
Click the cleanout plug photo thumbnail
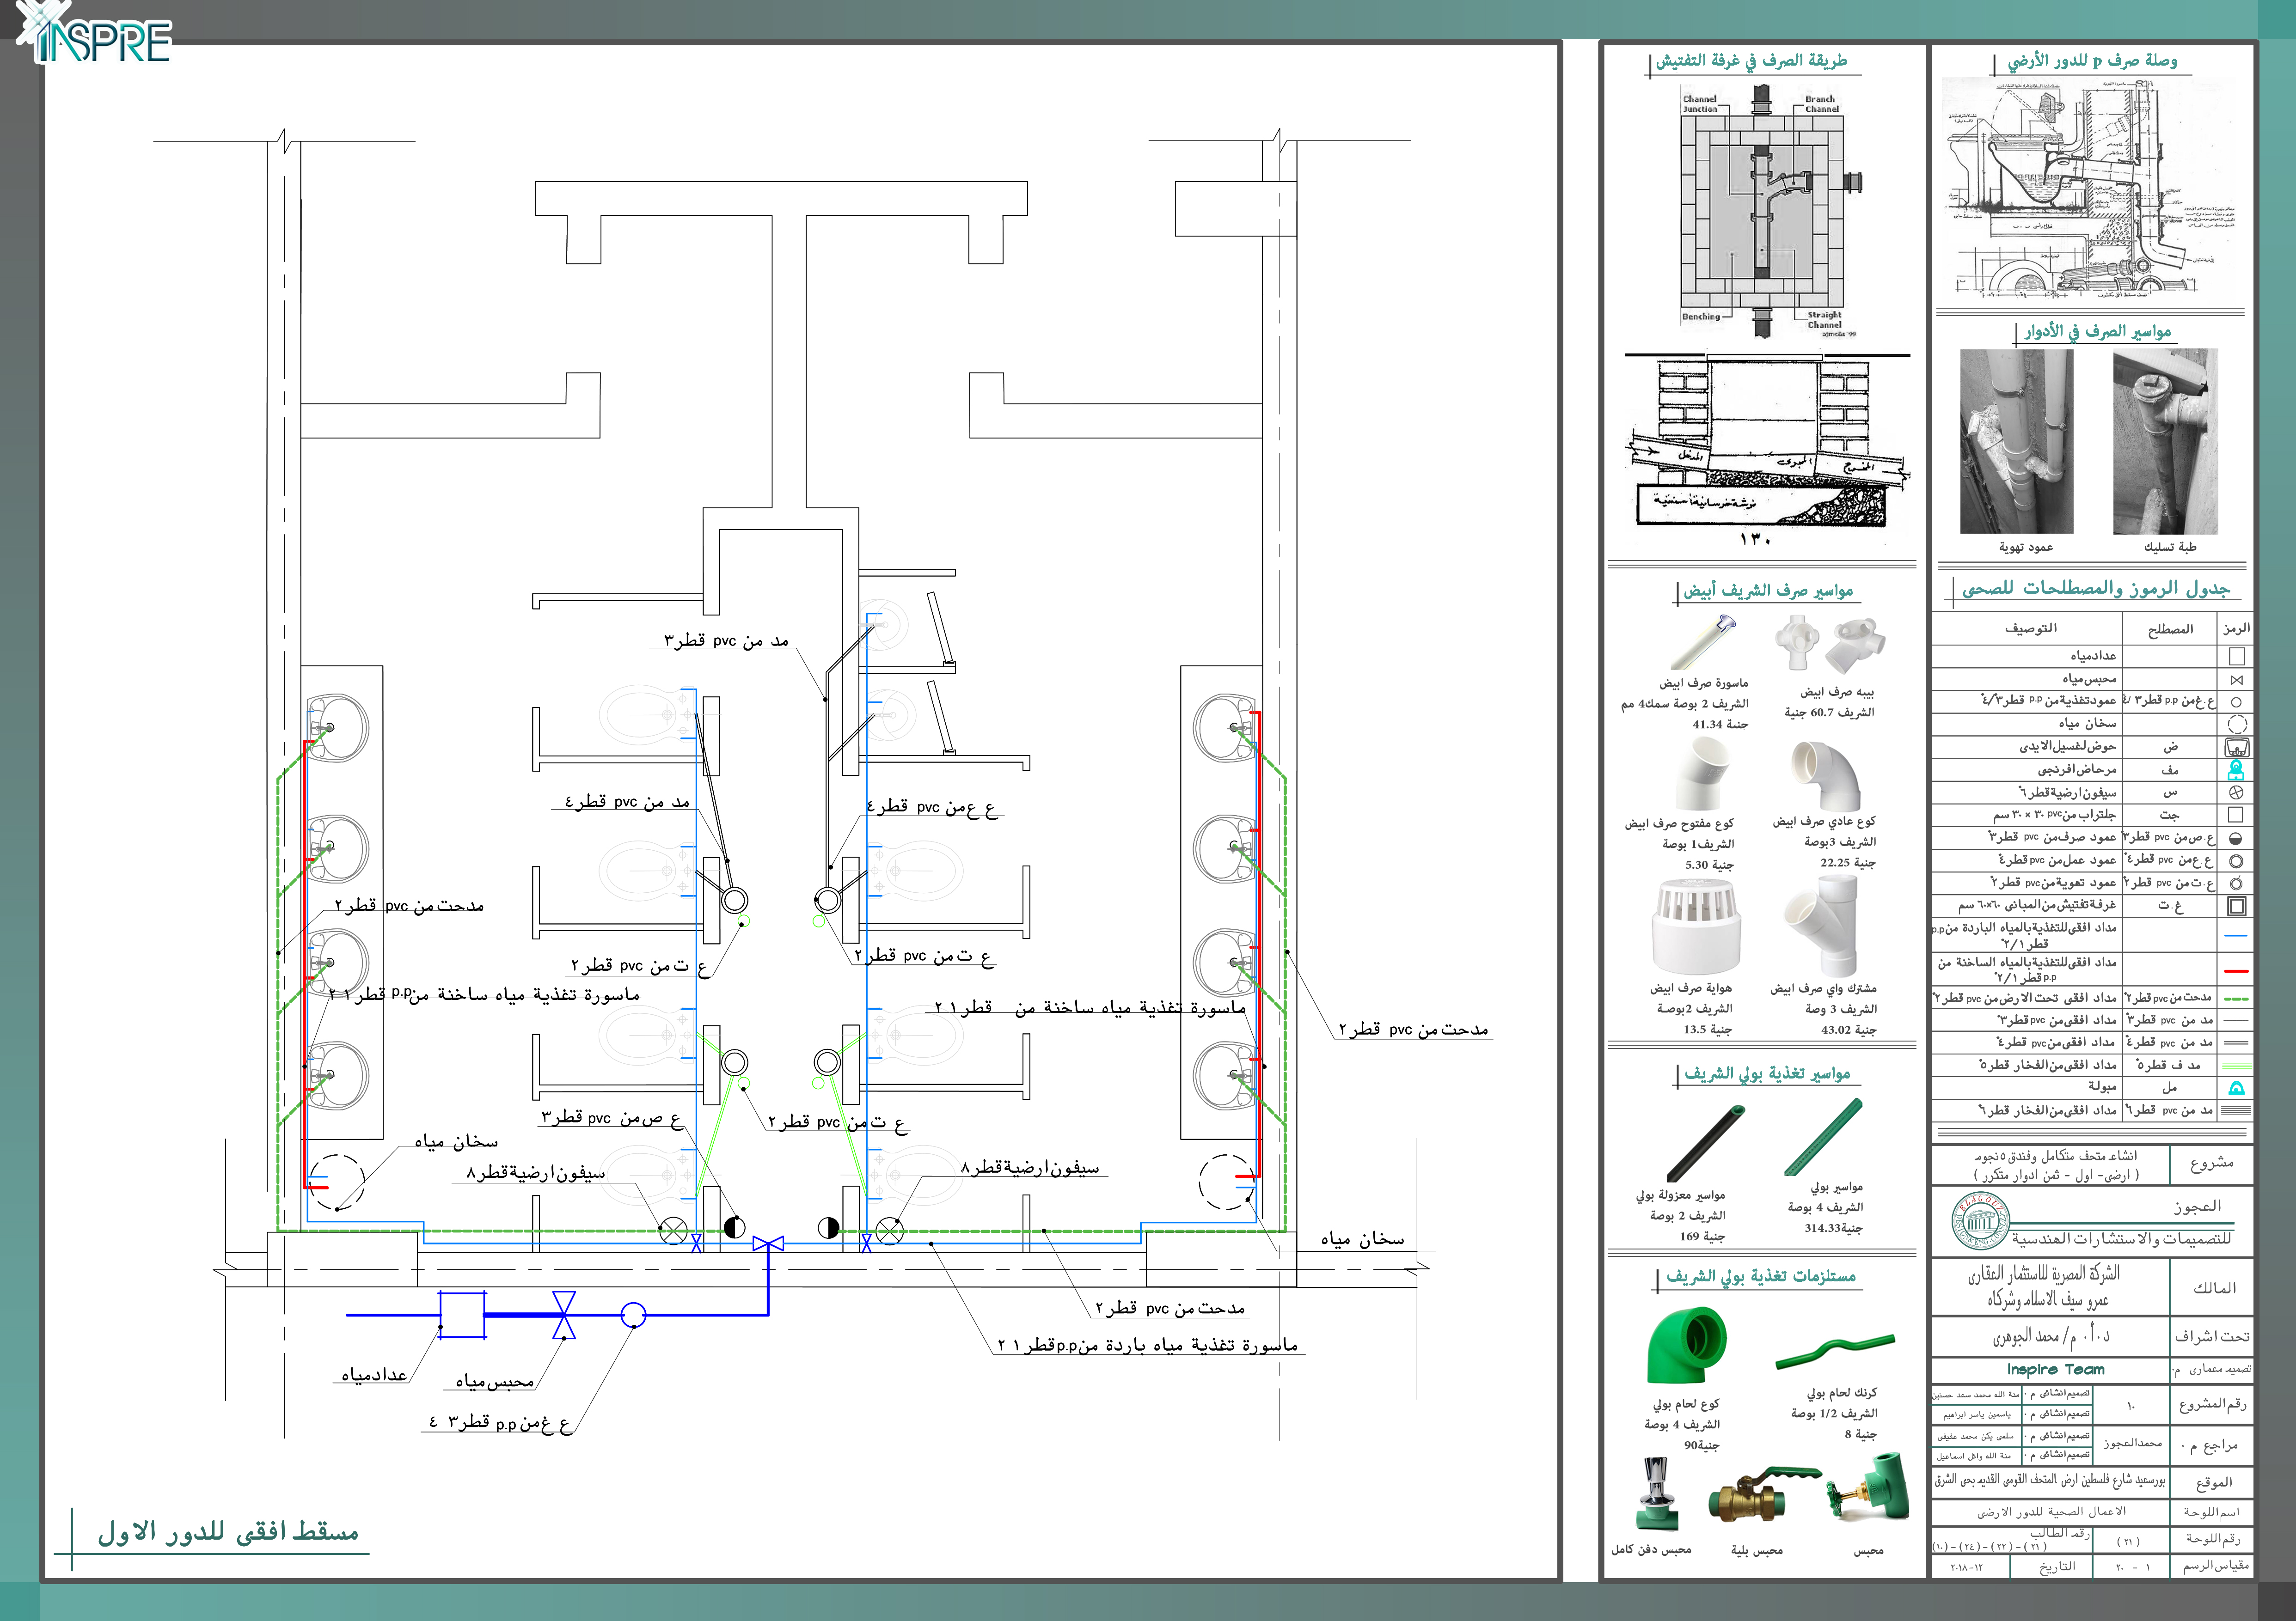click(2165, 441)
